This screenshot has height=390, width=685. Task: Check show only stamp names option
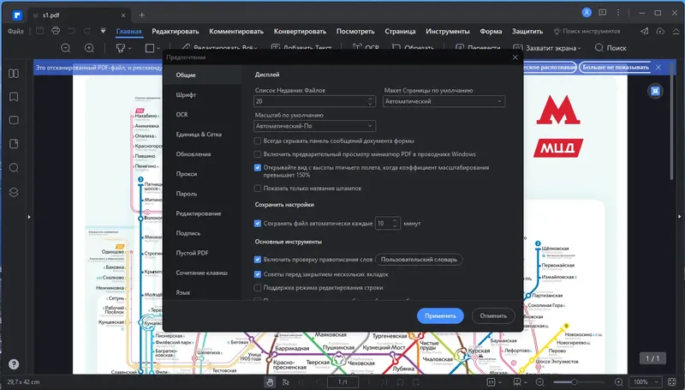pos(258,189)
